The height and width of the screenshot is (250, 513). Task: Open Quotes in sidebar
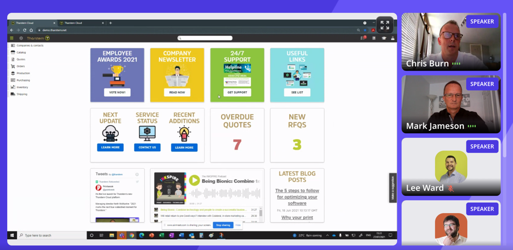[x=18, y=59]
